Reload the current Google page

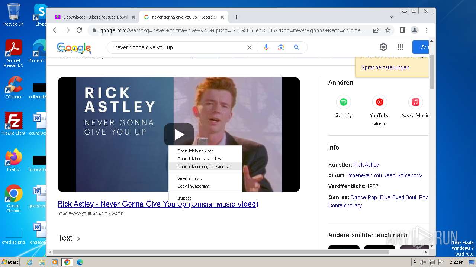click(79, 30)
